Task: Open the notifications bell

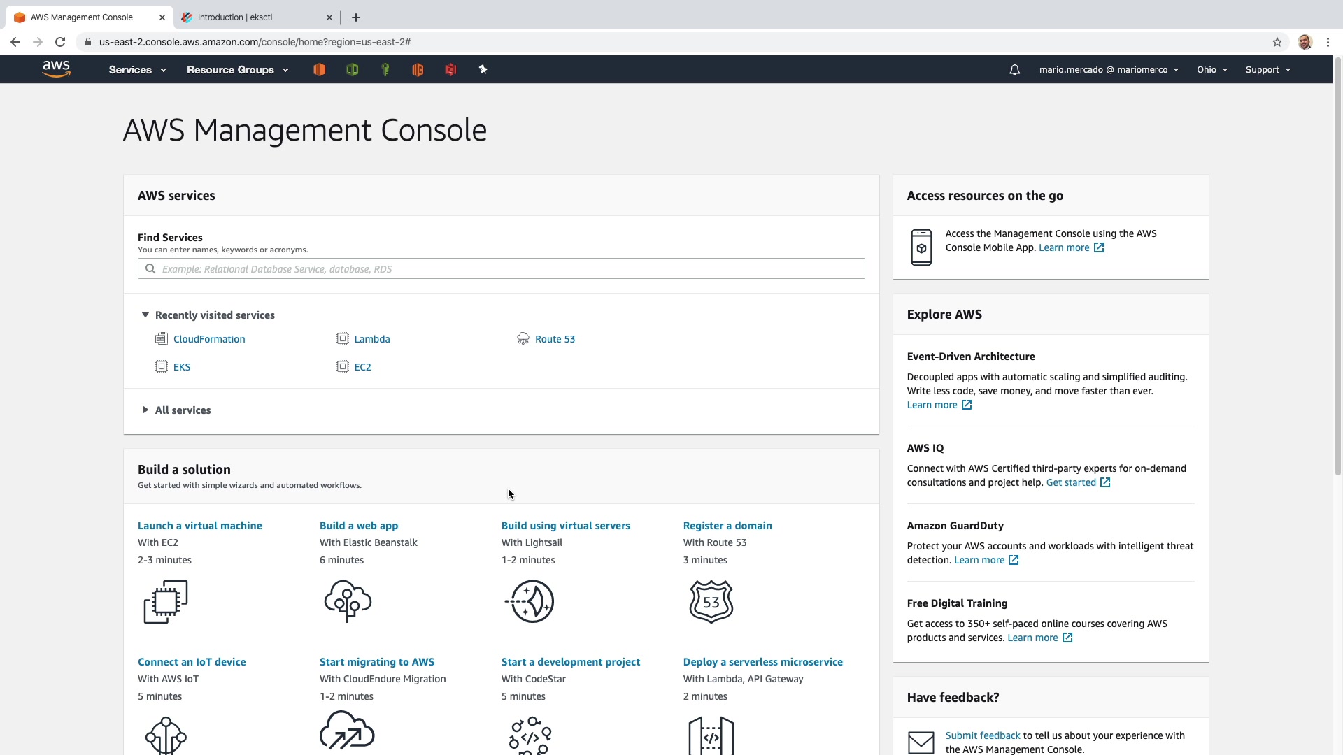Action: tap(1014, 70)
